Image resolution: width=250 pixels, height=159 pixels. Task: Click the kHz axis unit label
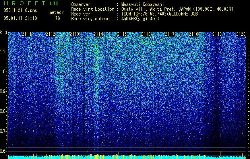pyautogui.click(x=4, y=32)
